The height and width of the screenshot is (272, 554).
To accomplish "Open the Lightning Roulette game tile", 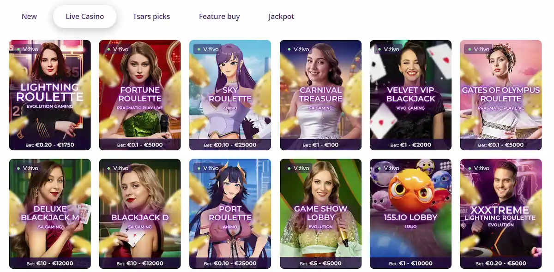I will click(50, 95).
